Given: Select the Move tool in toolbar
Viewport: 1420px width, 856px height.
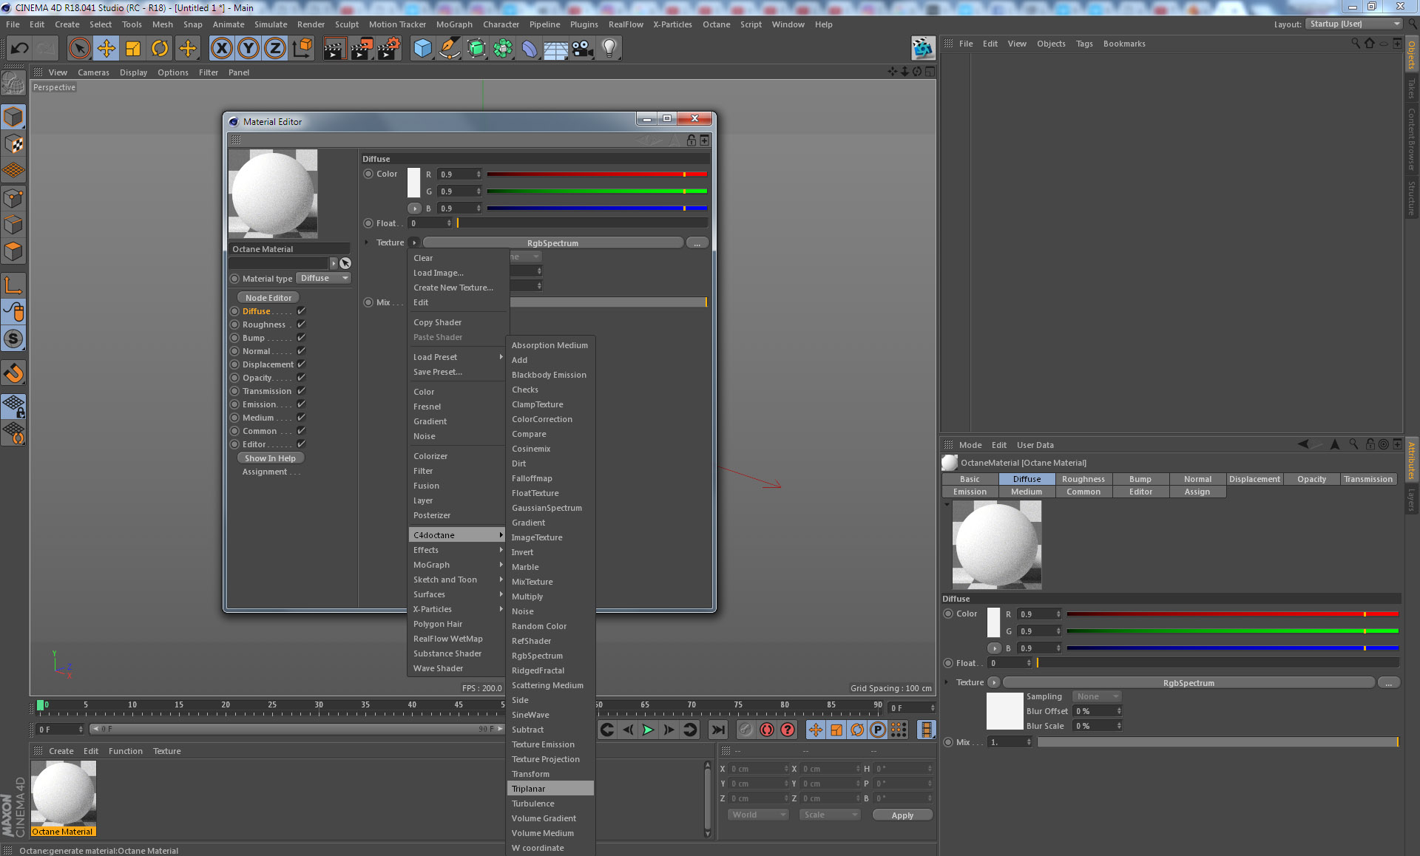Looking at the screenshot, I should point(106,49).
